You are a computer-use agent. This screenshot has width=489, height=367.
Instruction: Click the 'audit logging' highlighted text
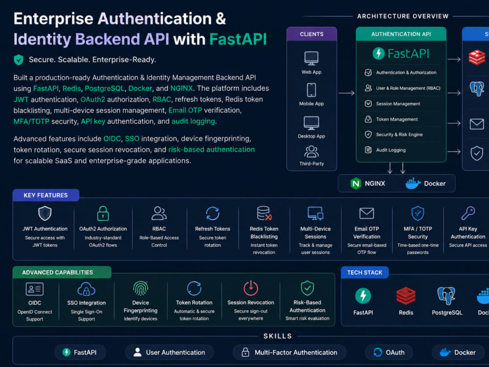click(193, 121)
